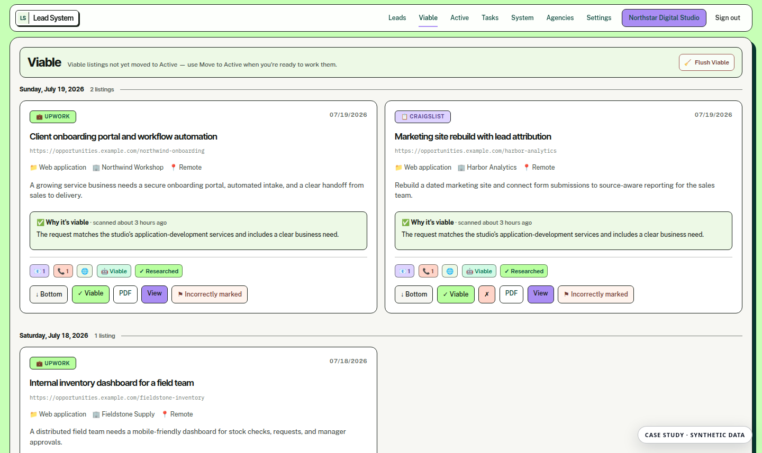This screenshot has width=762, height=453.
Task: Select the Viable navigation tab
Action: 428,17
